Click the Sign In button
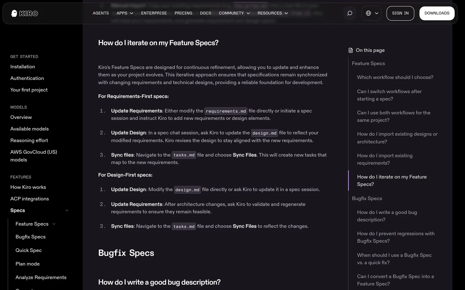Viewport: 465px width, 290px height. click(400, 13)
